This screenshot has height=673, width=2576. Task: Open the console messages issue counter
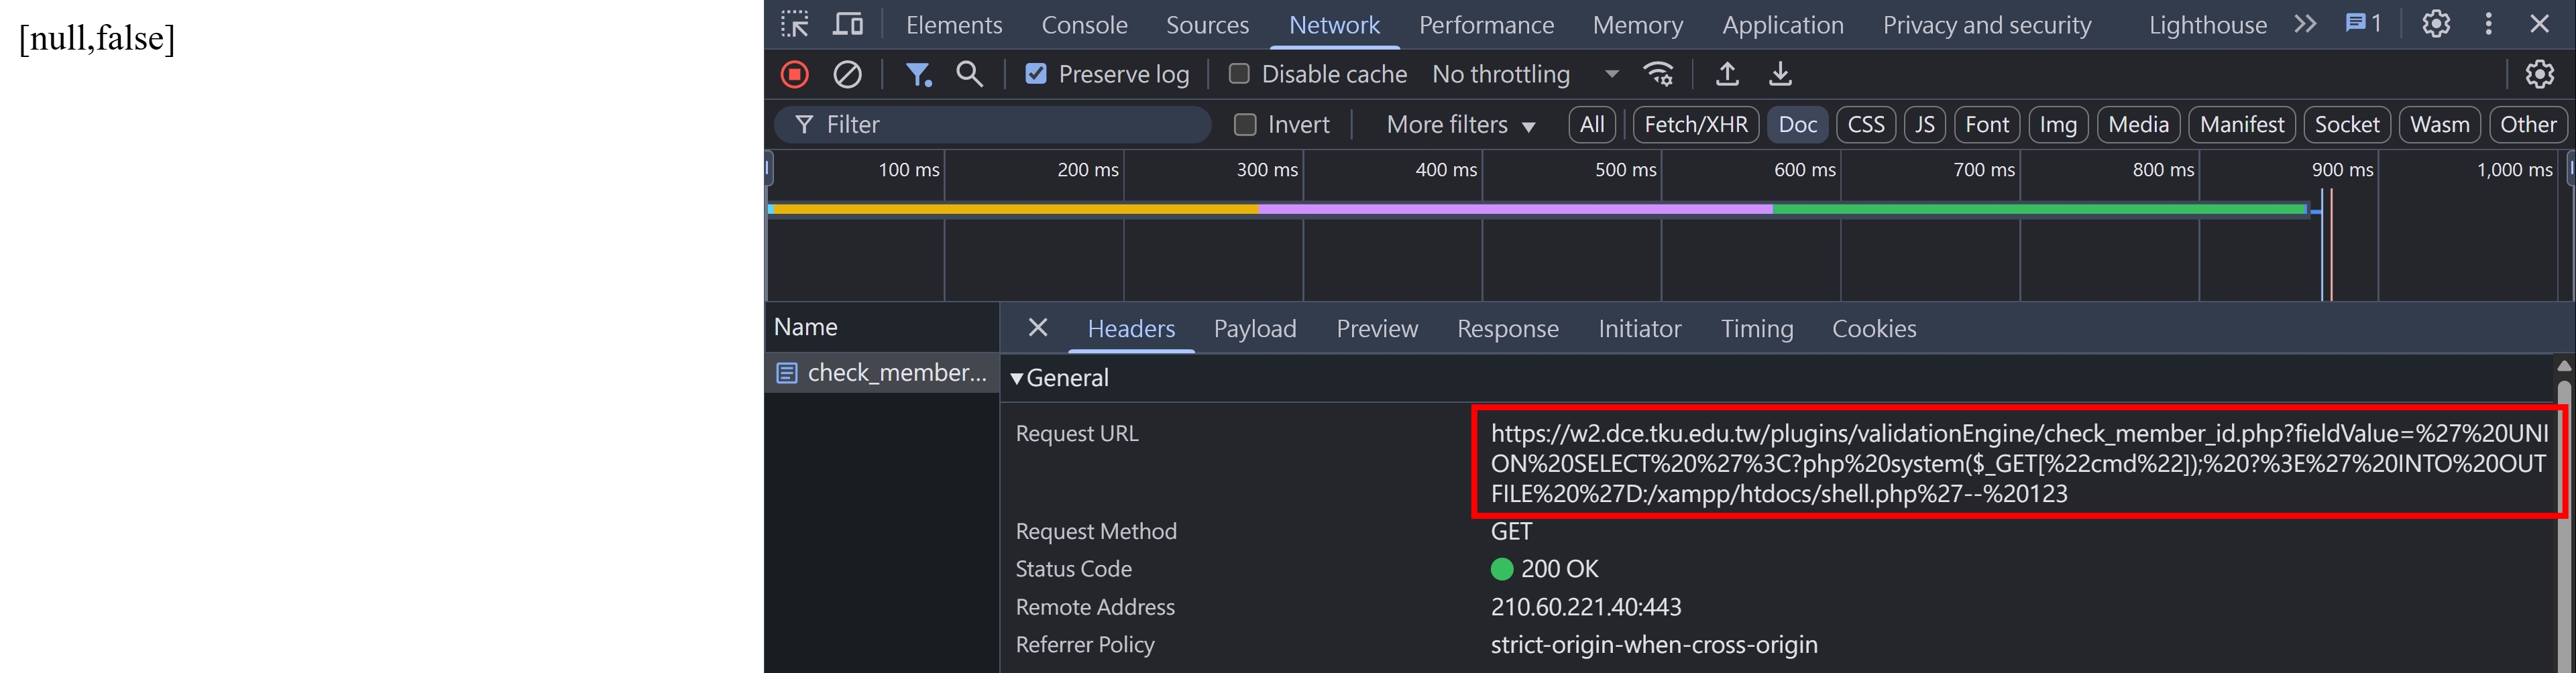pos(2364,24)
